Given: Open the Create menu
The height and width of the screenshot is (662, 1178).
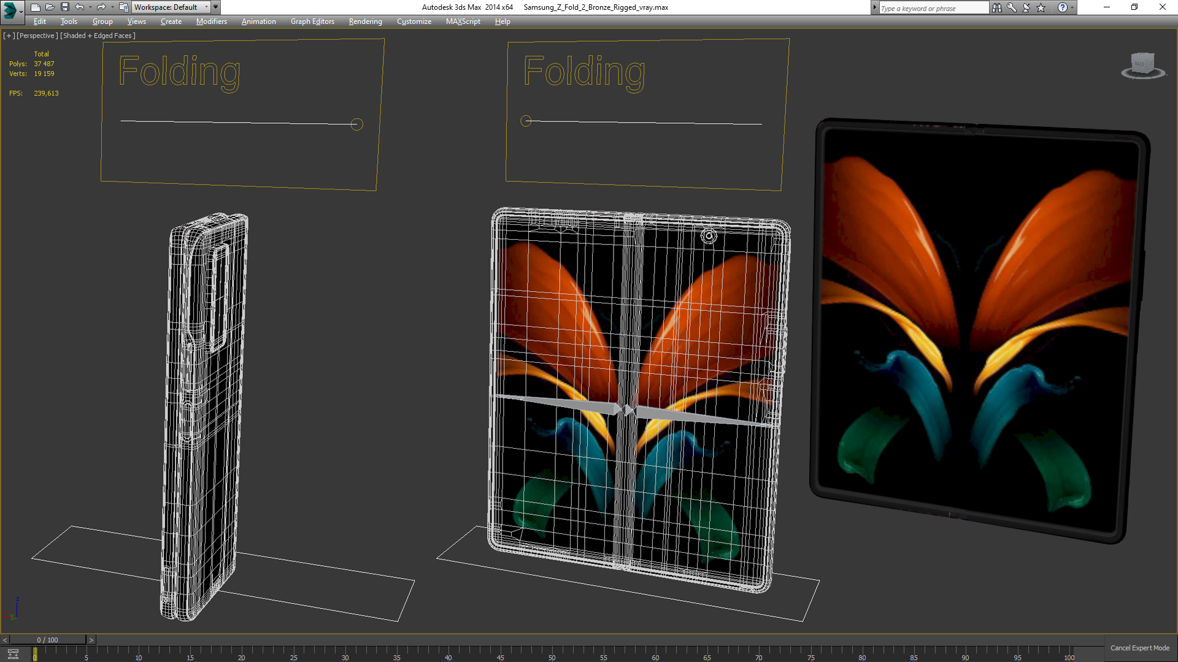Looking at the screenshot, I should click(171, 21).
